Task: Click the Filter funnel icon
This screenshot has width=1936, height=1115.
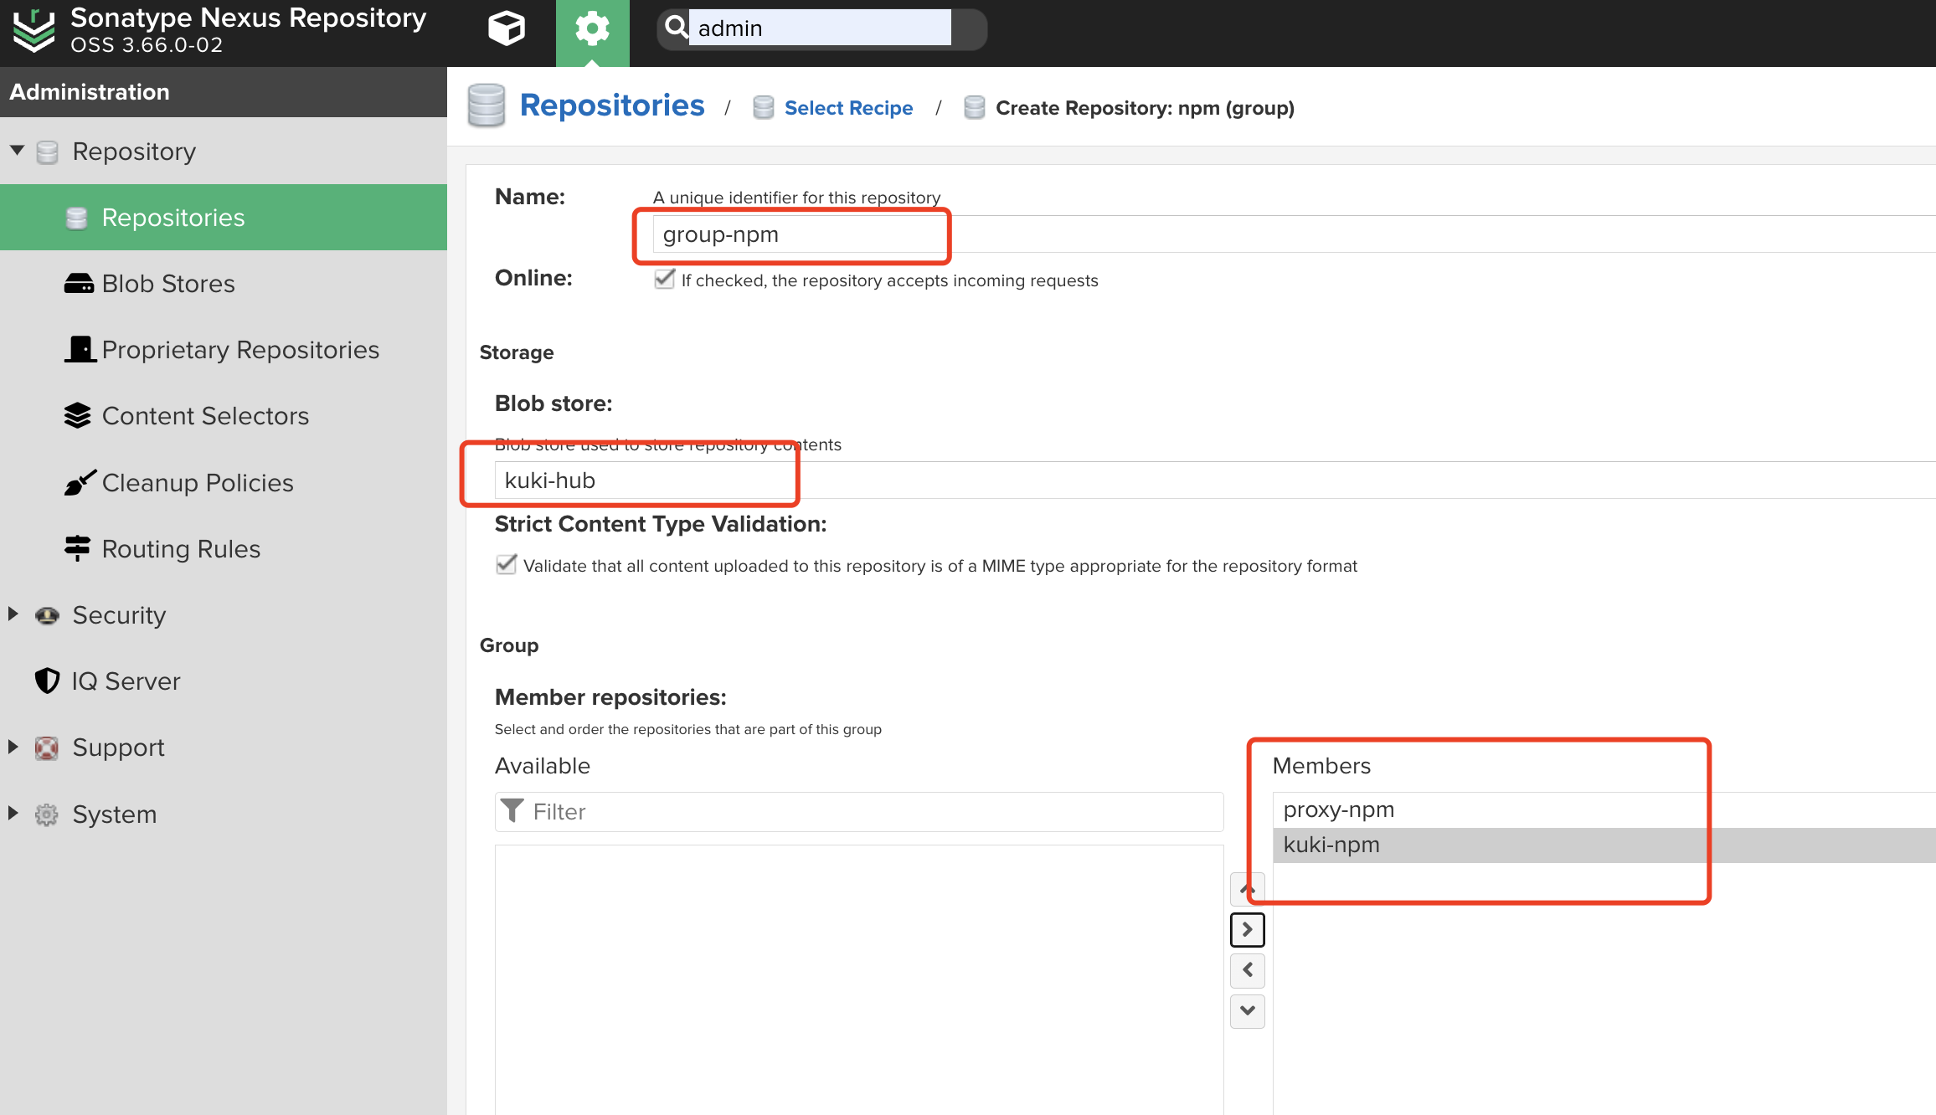Action: point(512,811)
